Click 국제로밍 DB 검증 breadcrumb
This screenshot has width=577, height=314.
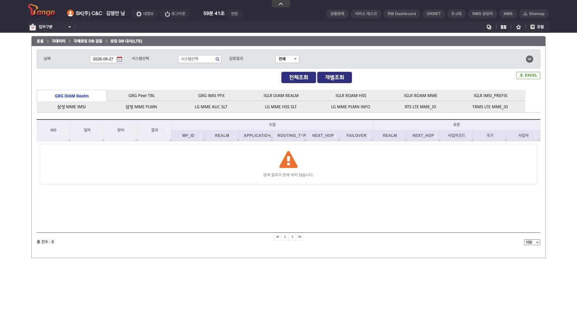pyautogui.click(x=88, y=41)
